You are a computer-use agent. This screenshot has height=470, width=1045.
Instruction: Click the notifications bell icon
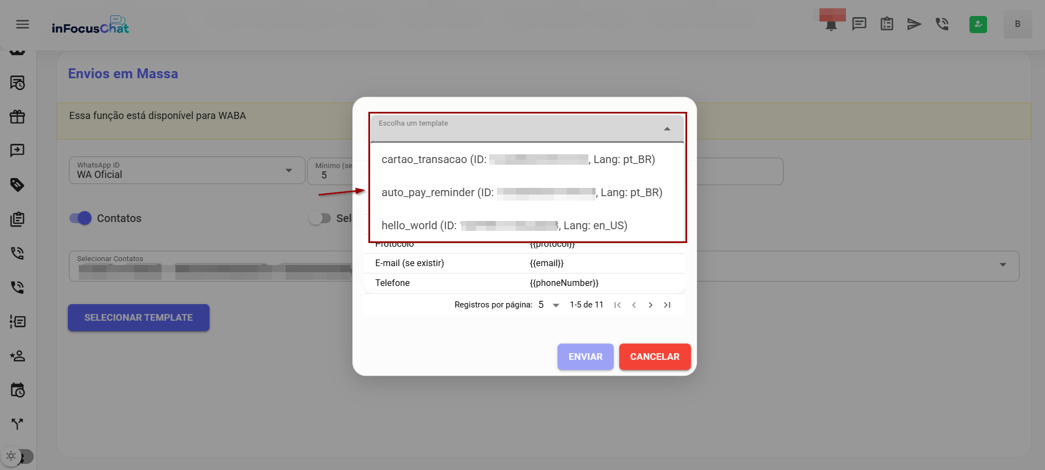pos(831,25)
